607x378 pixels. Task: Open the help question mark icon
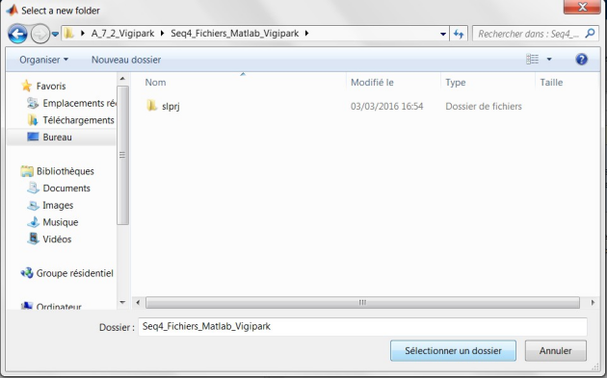pyautogui.click(x=581, y=60)
